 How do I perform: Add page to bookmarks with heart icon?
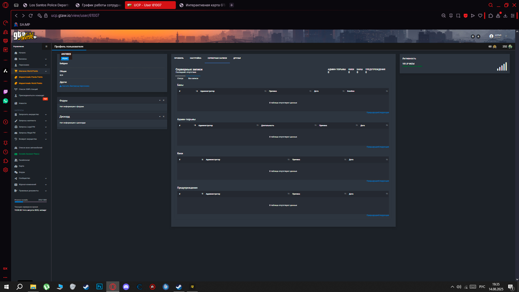coord(480,15)
